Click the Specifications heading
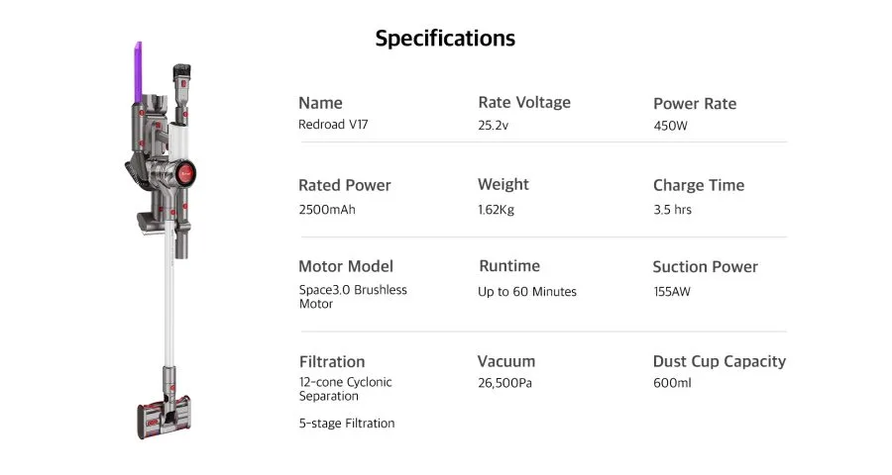 click(445, 39)
